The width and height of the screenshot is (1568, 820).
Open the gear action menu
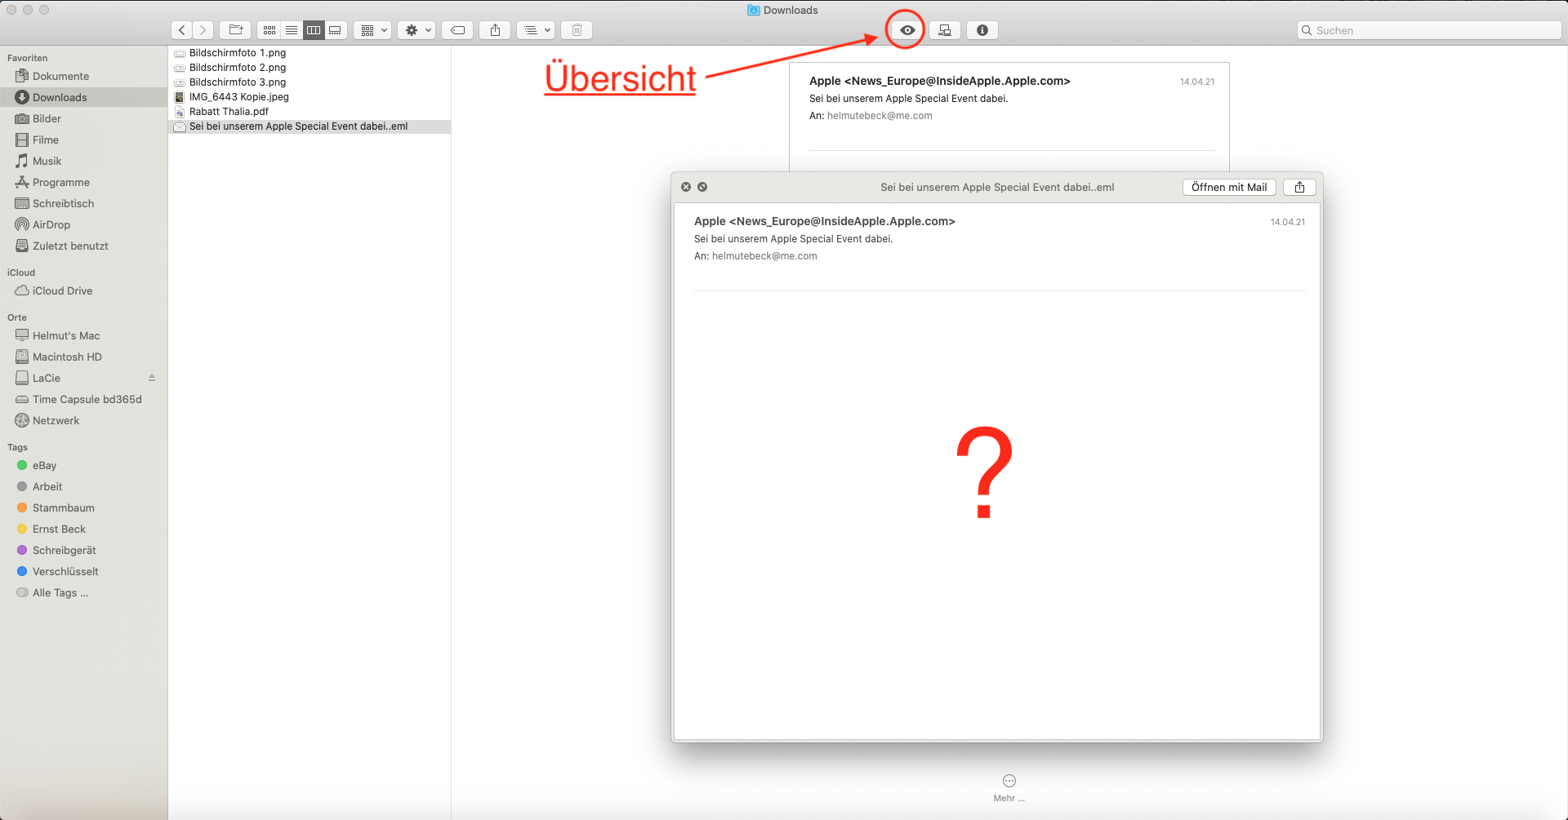pos(416,30)
